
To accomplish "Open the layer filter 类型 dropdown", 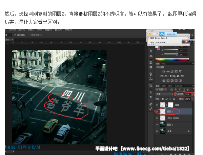I will (161, 89).
